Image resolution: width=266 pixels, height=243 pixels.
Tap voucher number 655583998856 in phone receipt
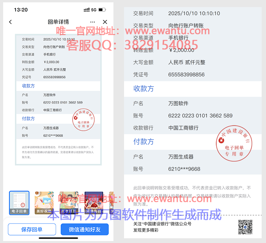click(x=54, y=77)
